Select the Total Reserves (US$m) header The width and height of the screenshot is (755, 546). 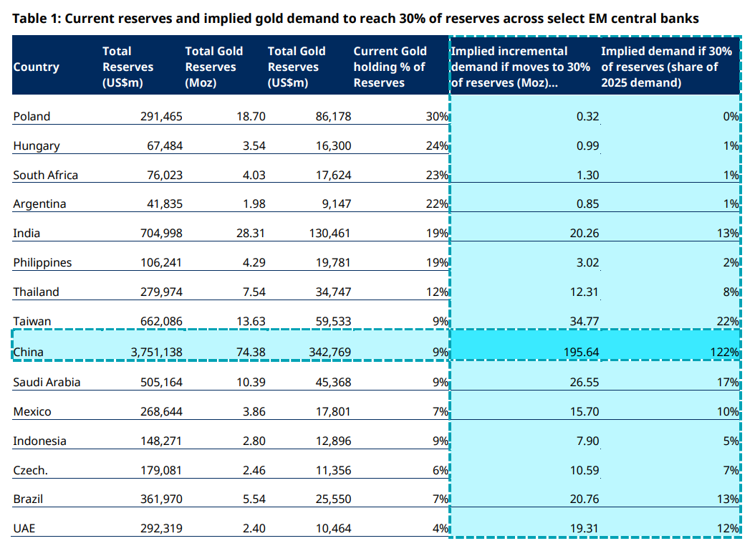(128, 67)
